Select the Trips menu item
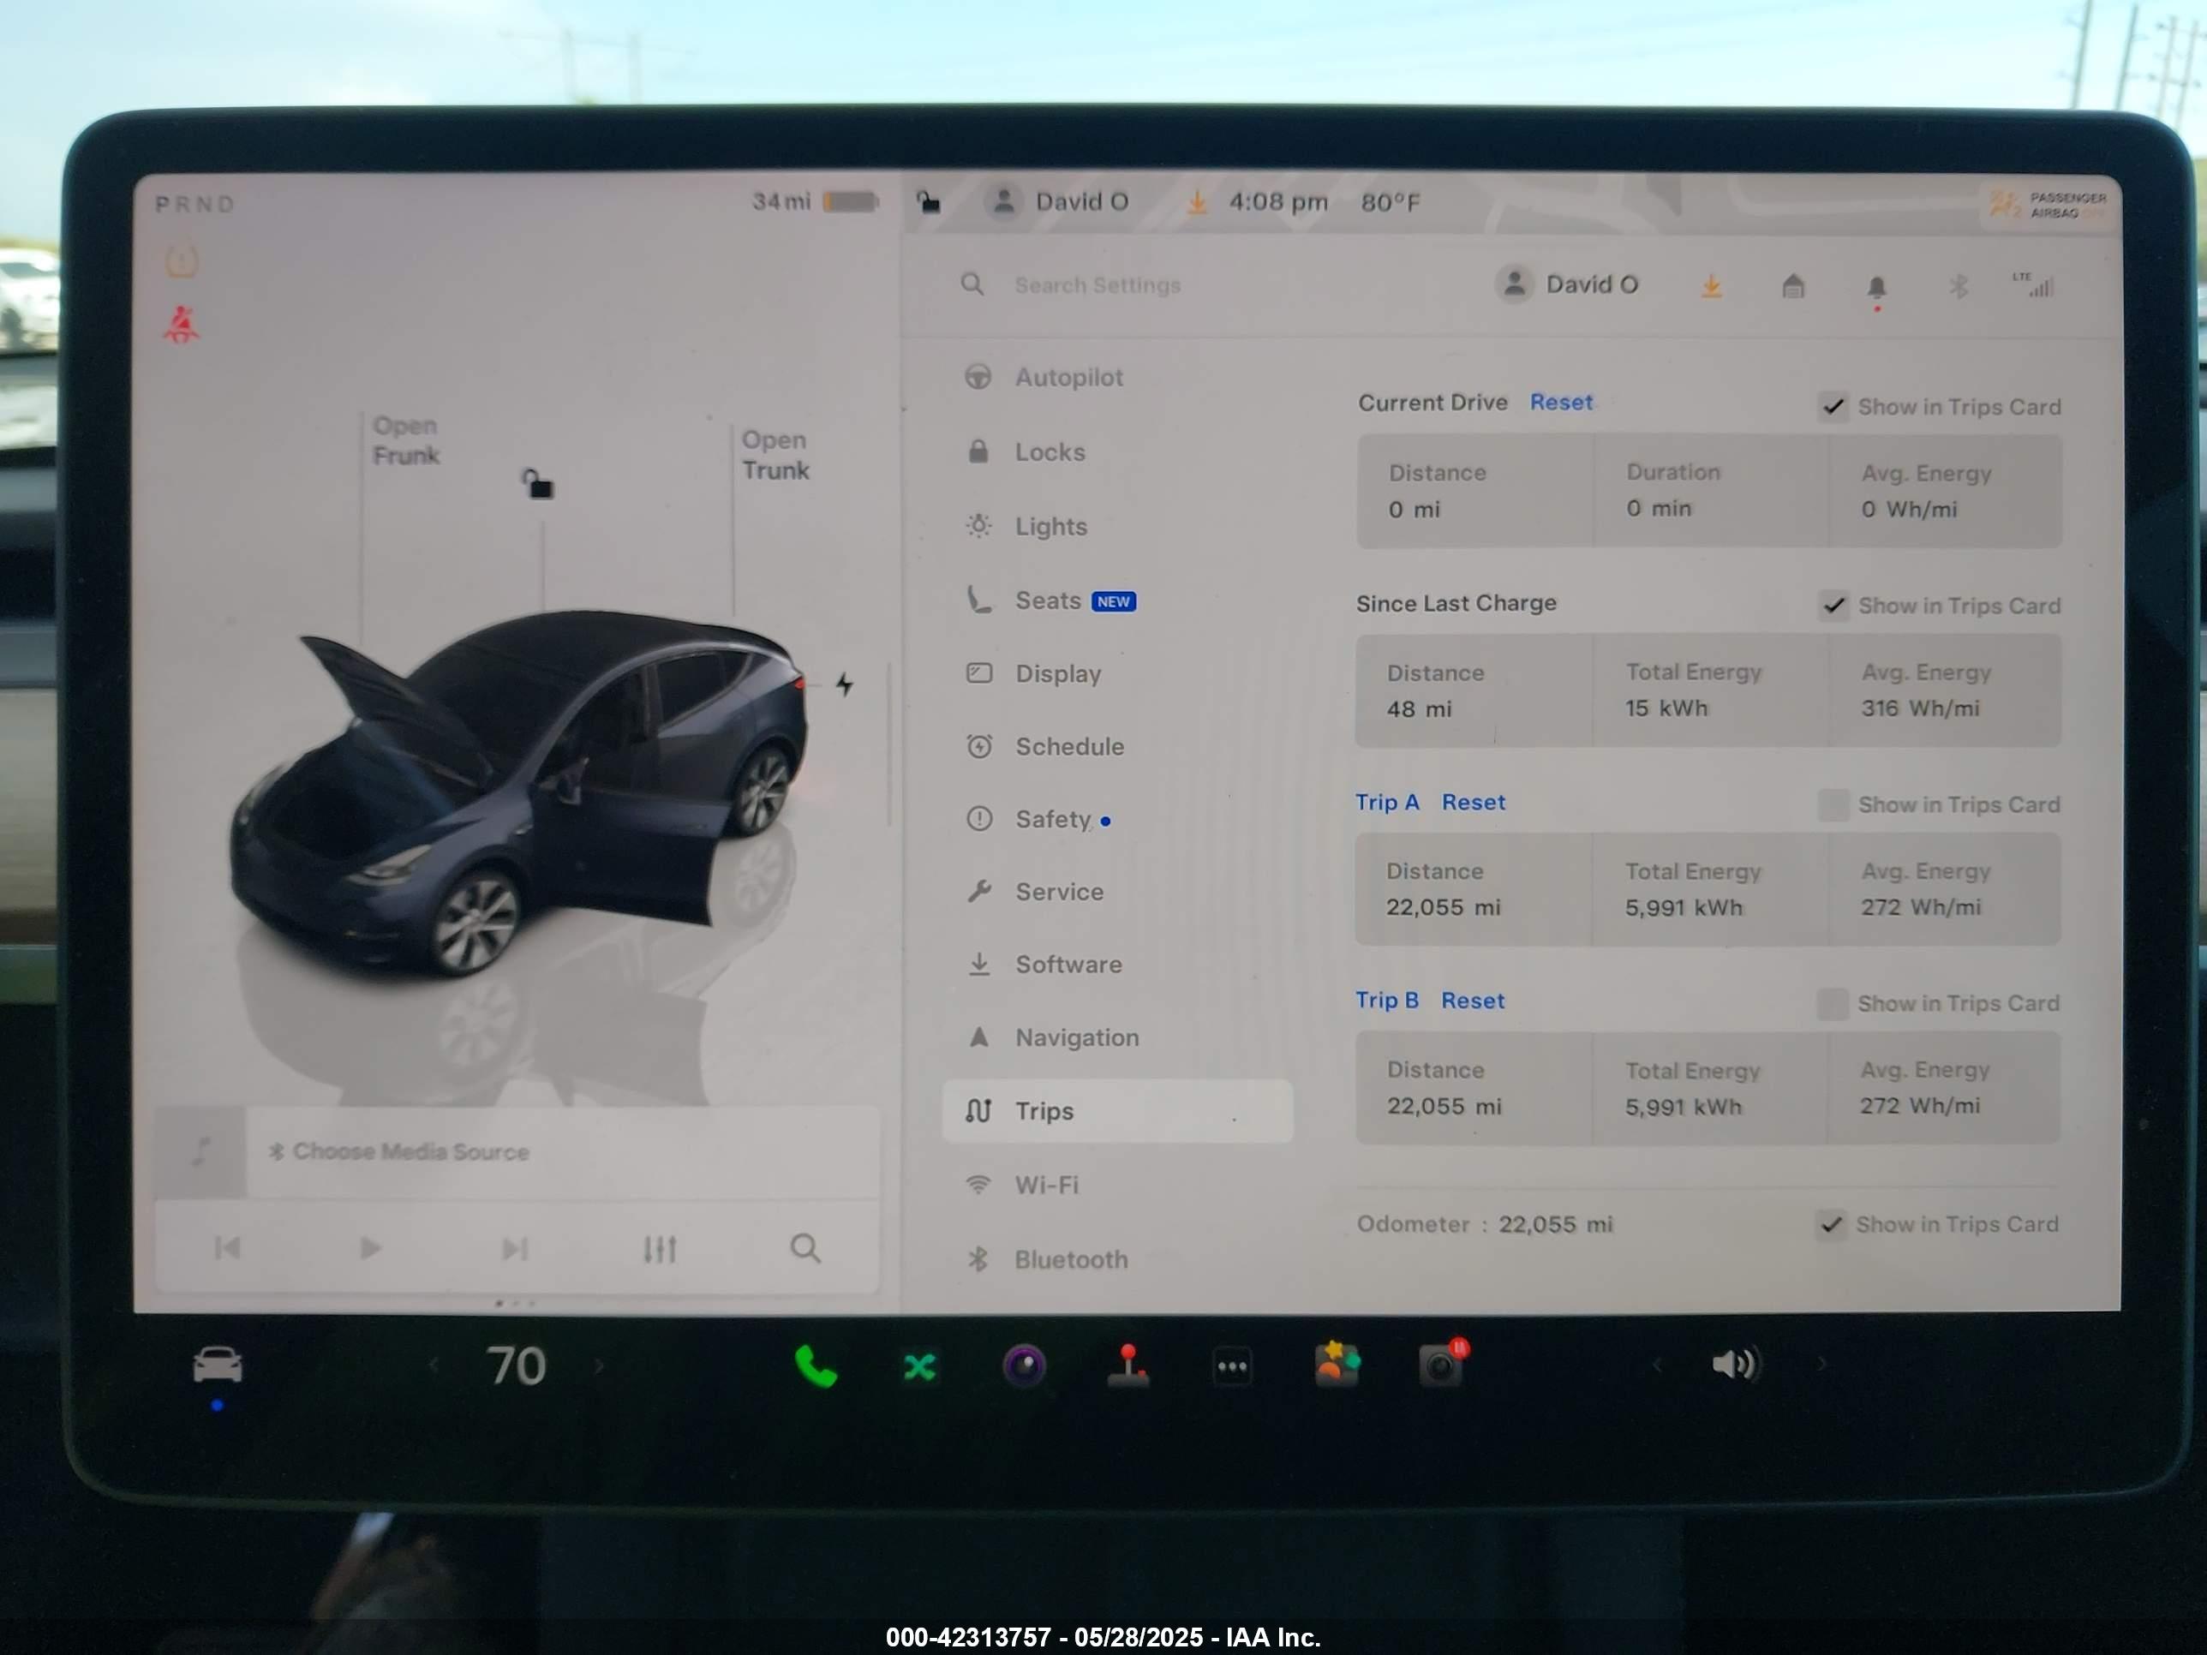The height and width of the screenshot is (1655, 2207). tap(1117, 1111)
